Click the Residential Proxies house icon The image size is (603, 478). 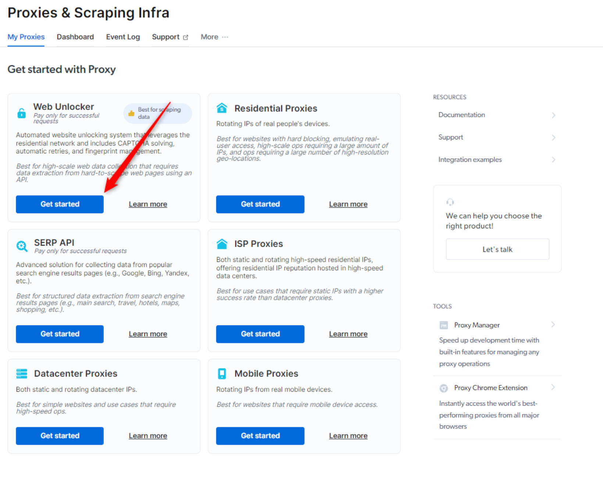click(x=222, y=108)
